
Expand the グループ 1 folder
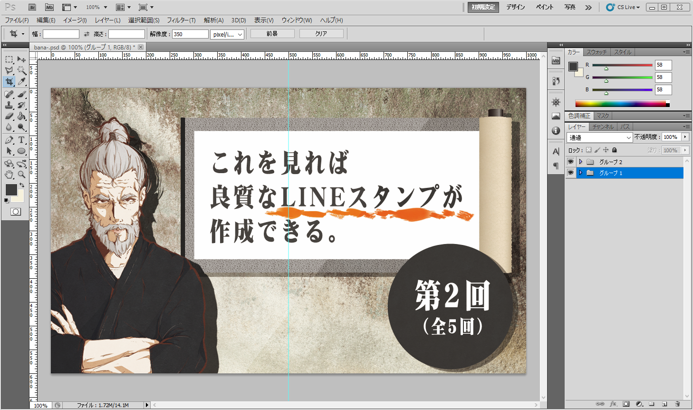pos(580,173)
